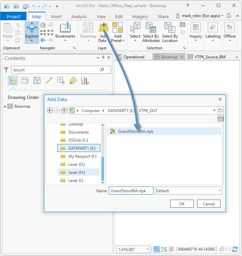Click the Name input field
The width and height of the screenshot is (242, 256).
tap(131, 191)
